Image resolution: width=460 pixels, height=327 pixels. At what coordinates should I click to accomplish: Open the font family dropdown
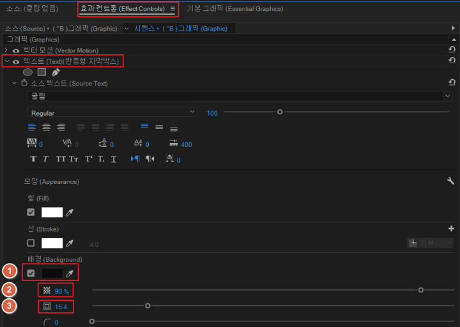pos(448,96)
